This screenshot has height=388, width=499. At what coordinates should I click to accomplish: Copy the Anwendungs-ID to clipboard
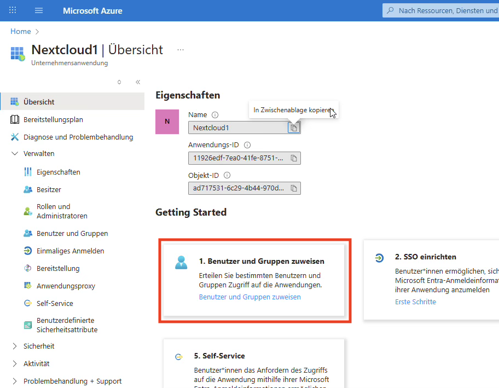point(294,158)
